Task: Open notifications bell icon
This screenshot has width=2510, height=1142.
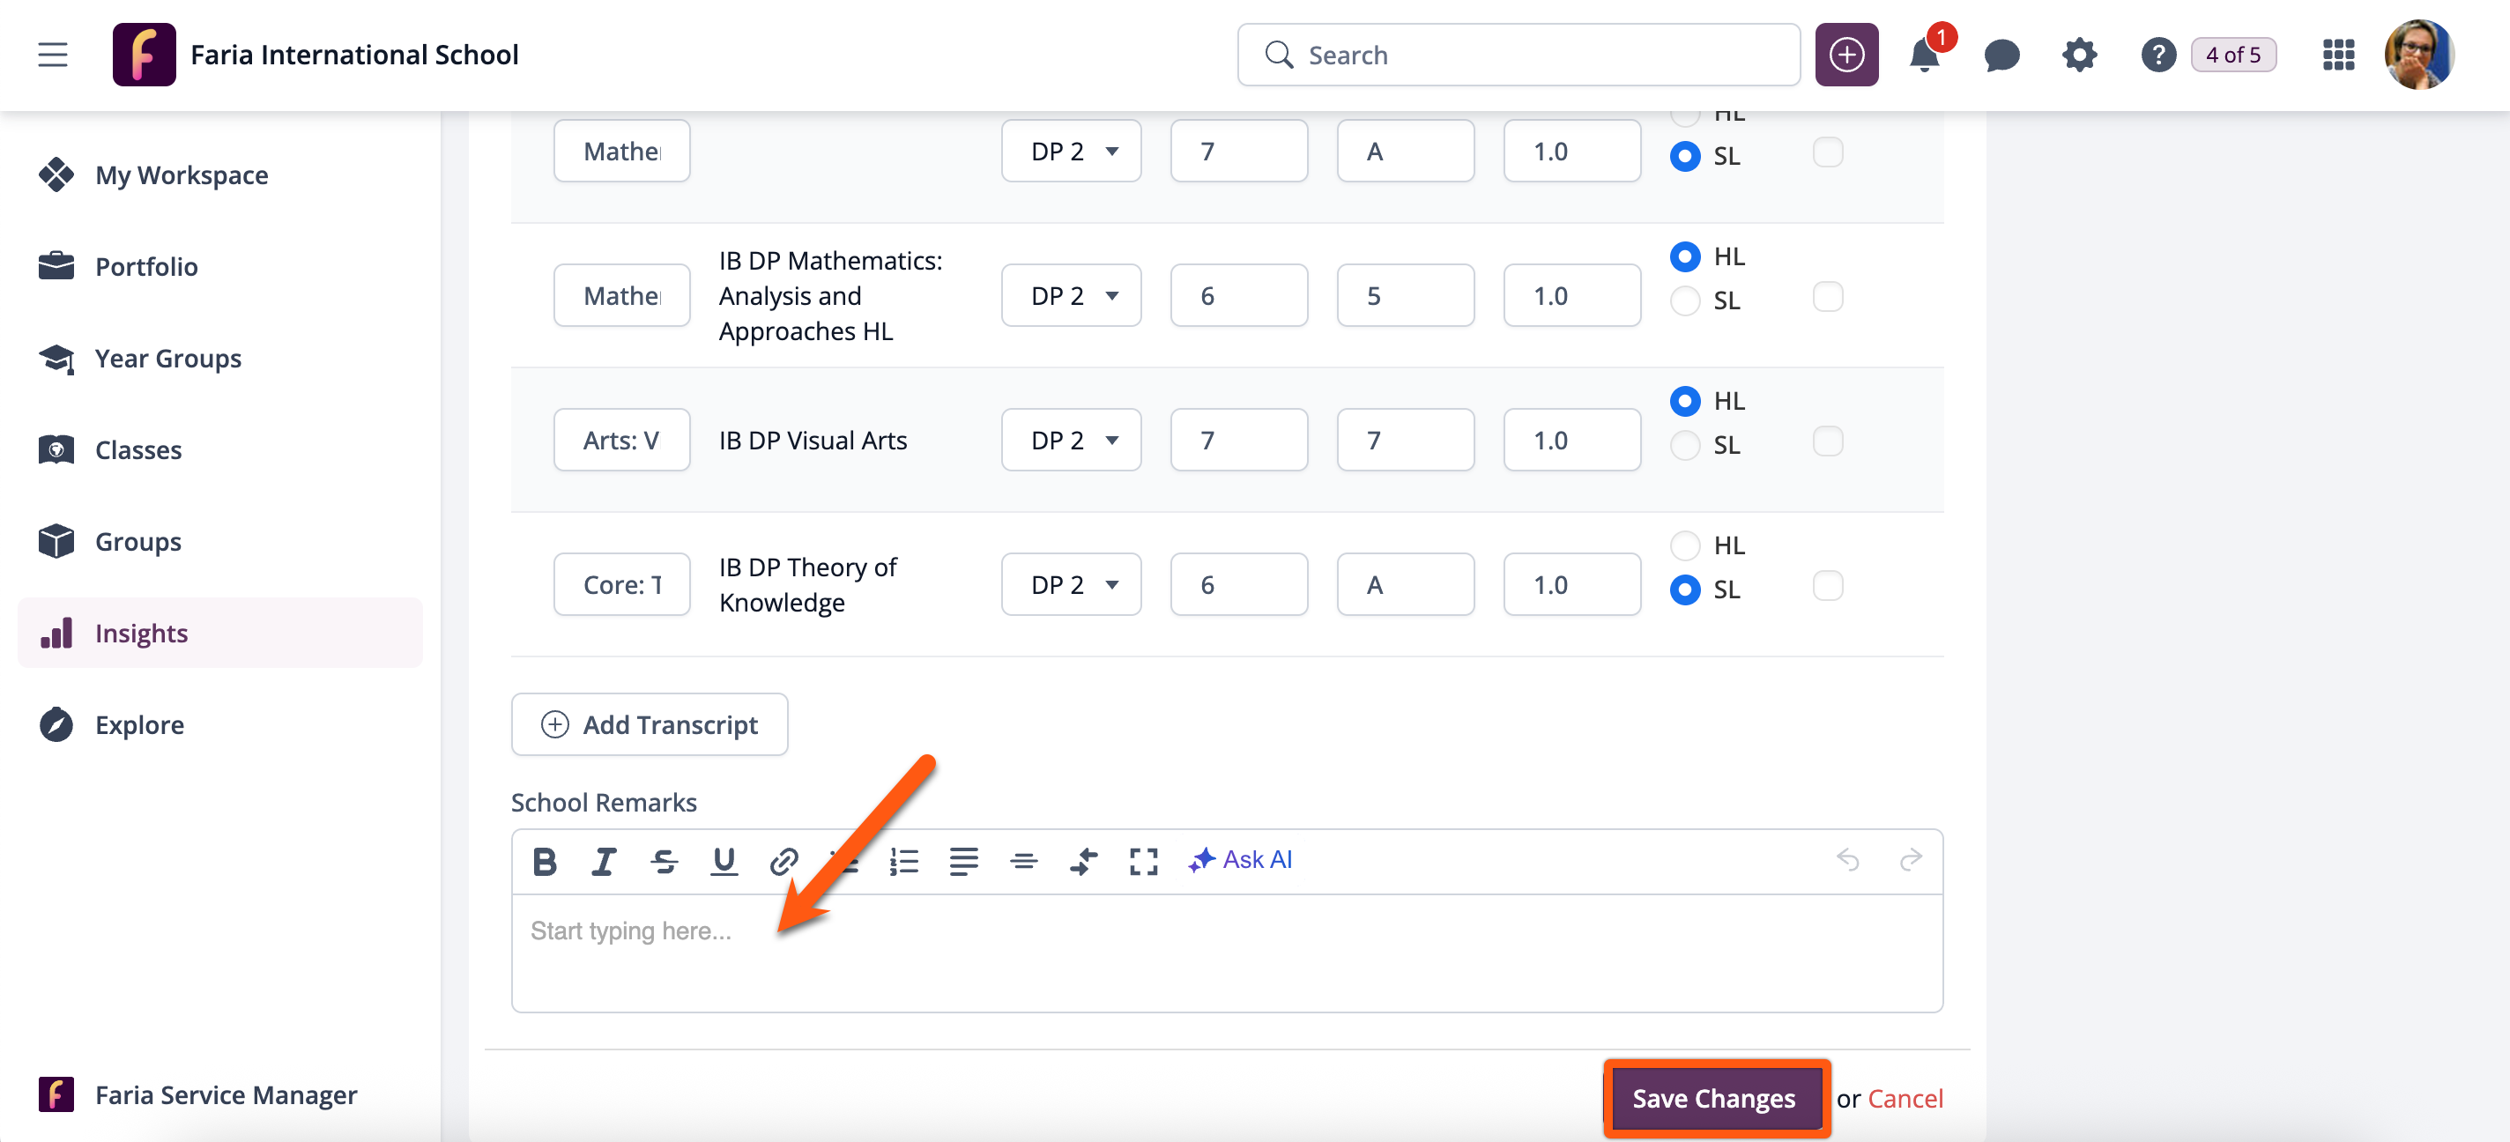Action: (x=1925, y=56)
